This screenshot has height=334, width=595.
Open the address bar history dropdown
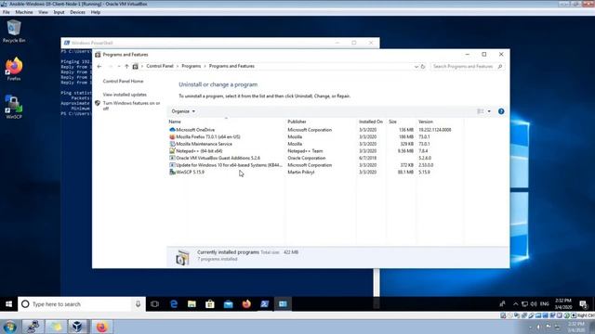coord(416,66)
